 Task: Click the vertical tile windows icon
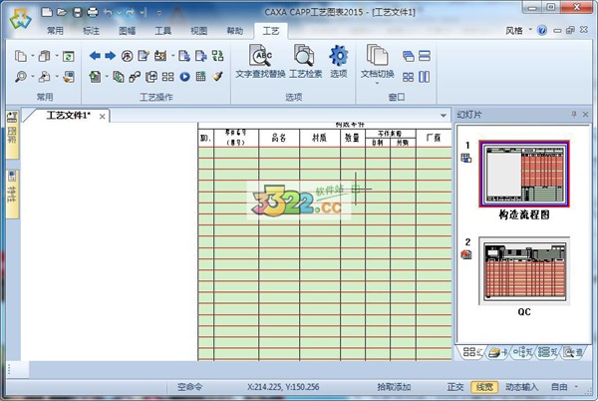(x=425, y=77)
